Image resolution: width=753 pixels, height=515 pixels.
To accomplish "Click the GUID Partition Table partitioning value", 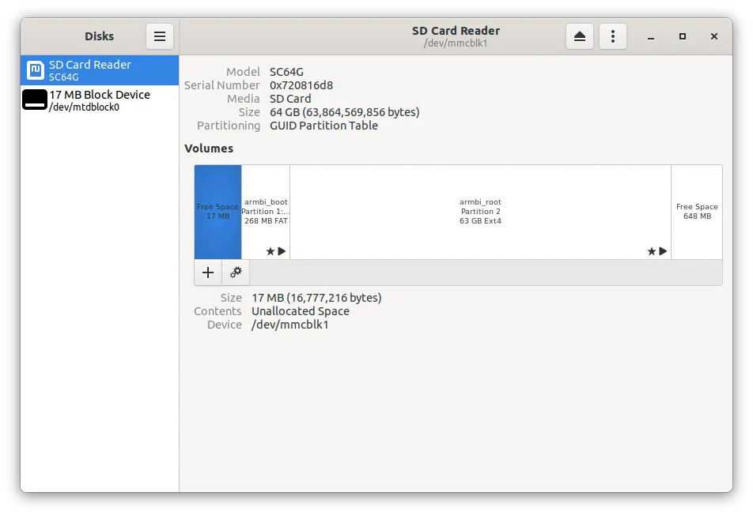I will coord(324,126).
